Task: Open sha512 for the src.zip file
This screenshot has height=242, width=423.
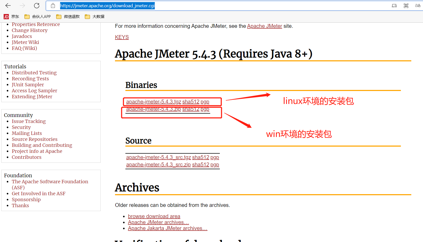Action: [x=201, y=165]
